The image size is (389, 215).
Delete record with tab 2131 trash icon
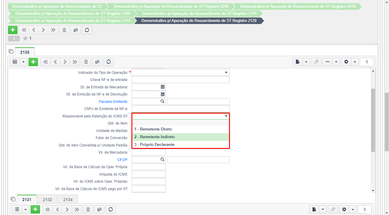[88, 209]
